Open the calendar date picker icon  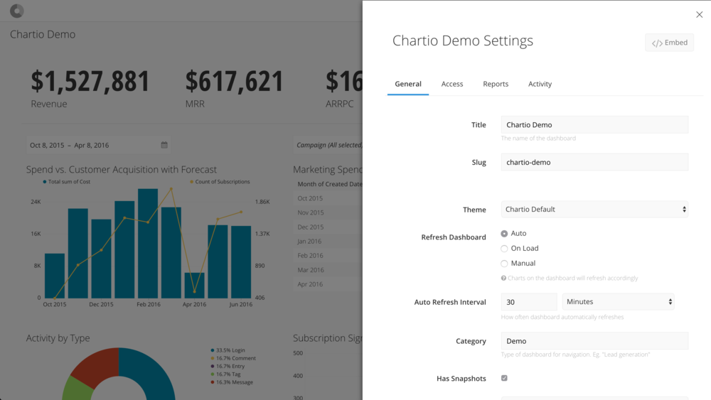[164, 145]
